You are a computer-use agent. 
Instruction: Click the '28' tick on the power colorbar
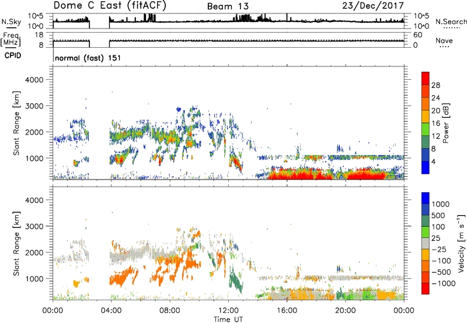tap(435, 85)
